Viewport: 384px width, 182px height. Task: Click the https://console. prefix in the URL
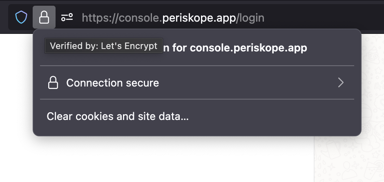[x=122, y=18]
